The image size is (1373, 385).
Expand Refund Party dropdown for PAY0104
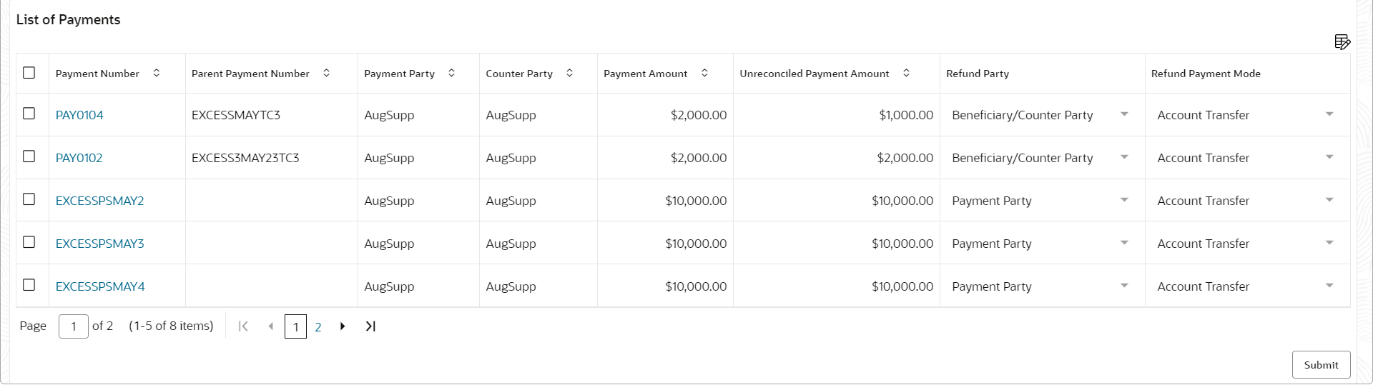click(x=1124, y=114)
